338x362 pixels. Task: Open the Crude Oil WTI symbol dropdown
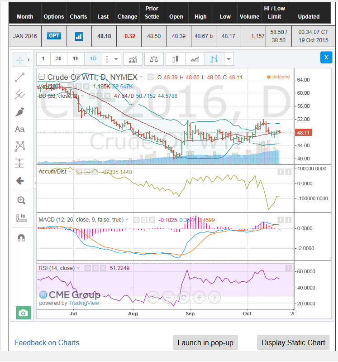[x=142, y=77]
